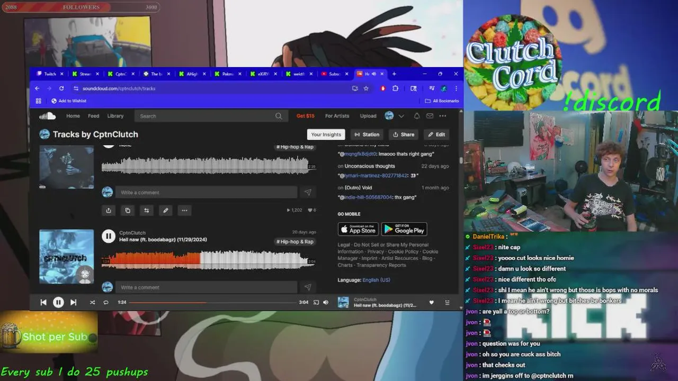This screenshot has width=678, height=381.
Task: Open cast to device icon in player
Action: [x=316, y=302]
